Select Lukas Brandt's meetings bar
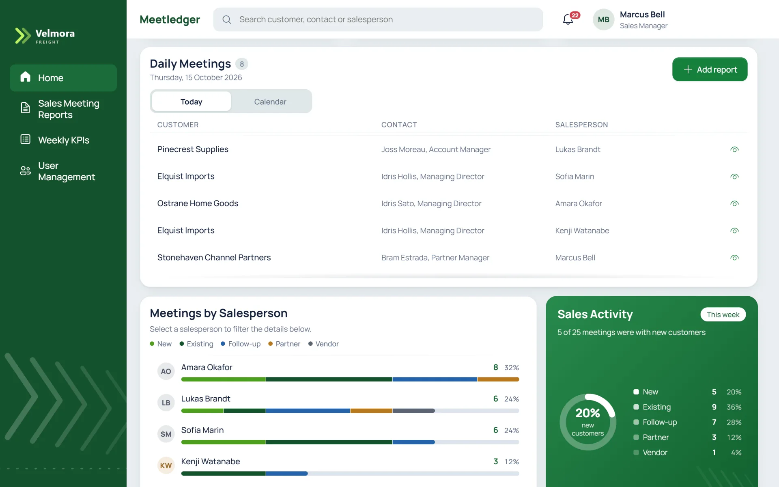Screen dimensions: 779x487 [x=350, y=411]
